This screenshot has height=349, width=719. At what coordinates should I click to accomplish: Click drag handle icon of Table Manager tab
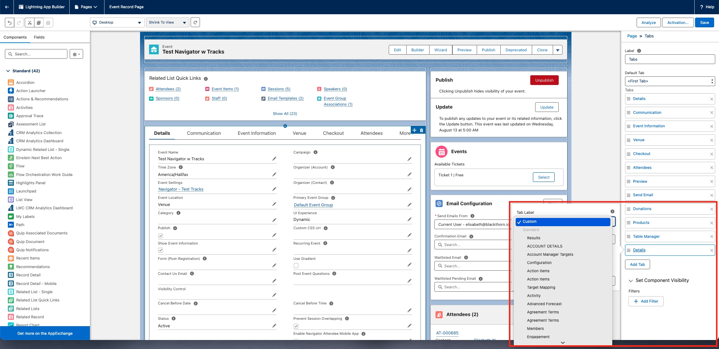(628, 237)
